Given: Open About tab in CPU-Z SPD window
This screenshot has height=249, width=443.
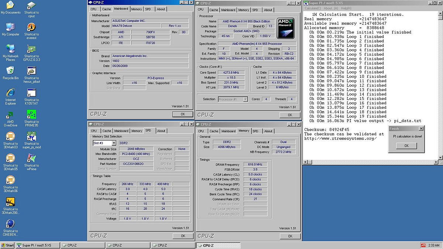Looking at the screenshot, I should click(161, 131).
